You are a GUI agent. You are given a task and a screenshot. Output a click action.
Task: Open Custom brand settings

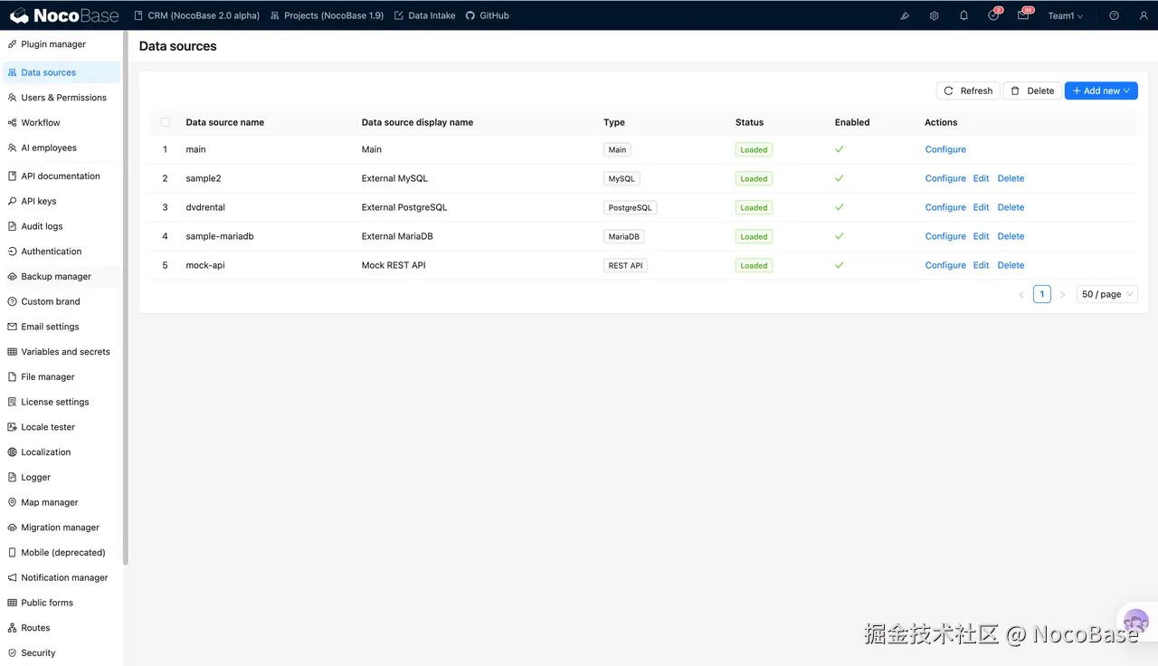tap(62, 301)
